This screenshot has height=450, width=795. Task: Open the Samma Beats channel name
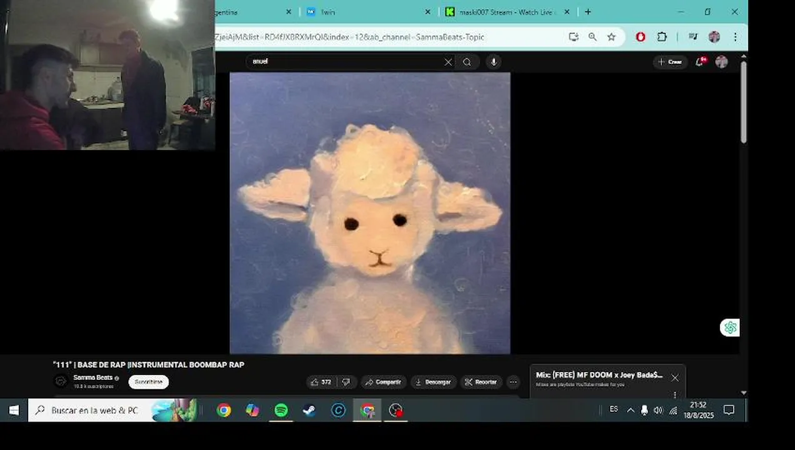(x=93, y=377)
